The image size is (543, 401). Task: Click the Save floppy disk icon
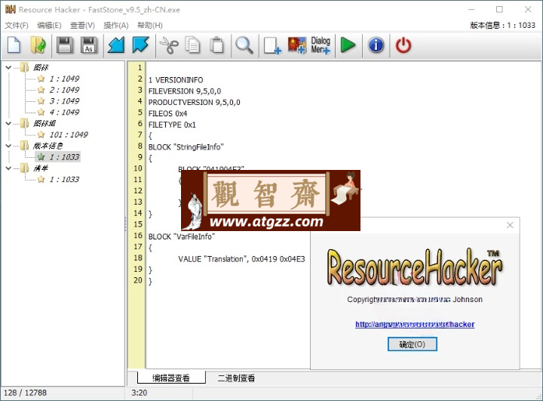[64, 45]
